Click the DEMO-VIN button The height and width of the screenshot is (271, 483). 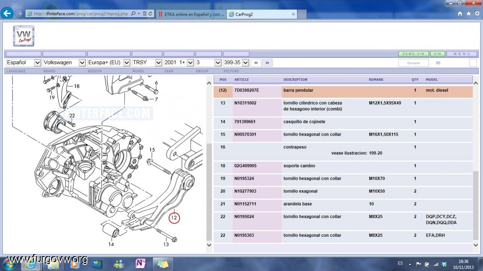(413, 54)
